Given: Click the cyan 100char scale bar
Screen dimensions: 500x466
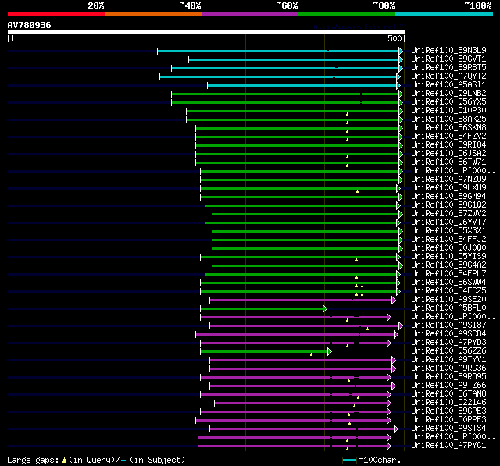Looking at the screenshot, I should (349, 460).
